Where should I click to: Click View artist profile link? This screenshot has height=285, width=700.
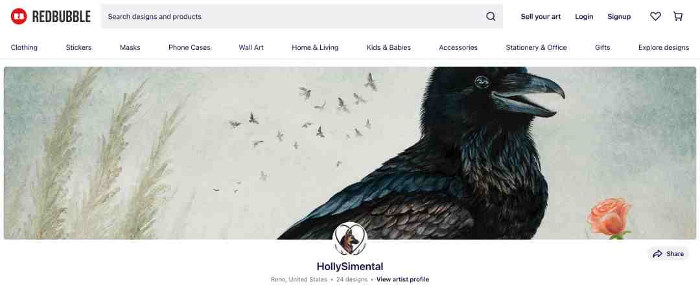(x=402, y=279)
